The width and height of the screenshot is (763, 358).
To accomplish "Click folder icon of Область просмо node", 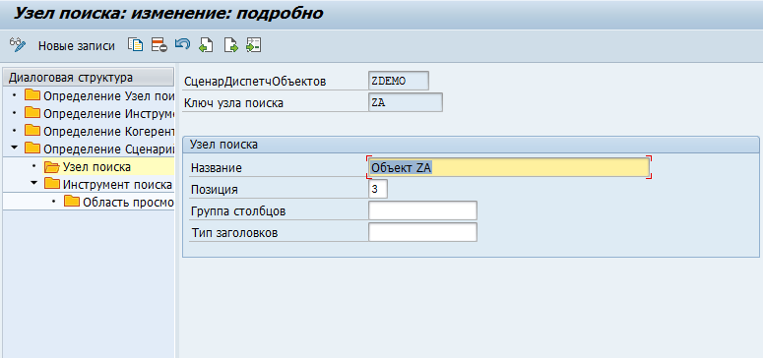I will coord(72,202).
